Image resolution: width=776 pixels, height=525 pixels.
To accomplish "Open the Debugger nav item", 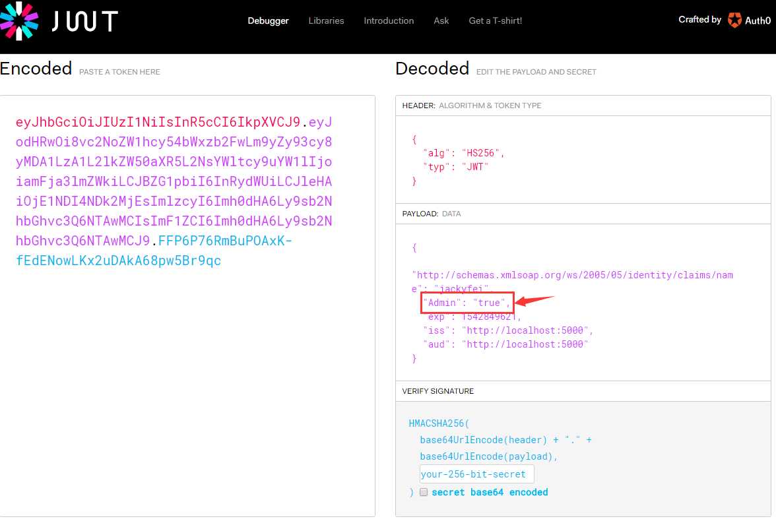I will pos(268,21).
